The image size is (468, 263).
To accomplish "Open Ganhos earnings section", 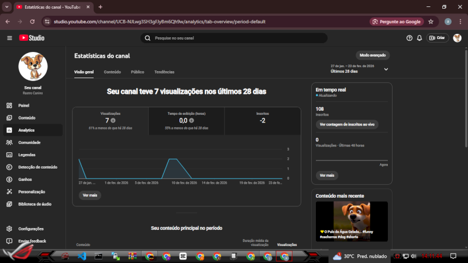I will (x=25, y=179).
